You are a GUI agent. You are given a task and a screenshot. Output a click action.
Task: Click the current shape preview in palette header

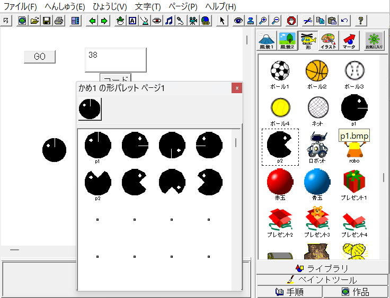click(90, 109)
